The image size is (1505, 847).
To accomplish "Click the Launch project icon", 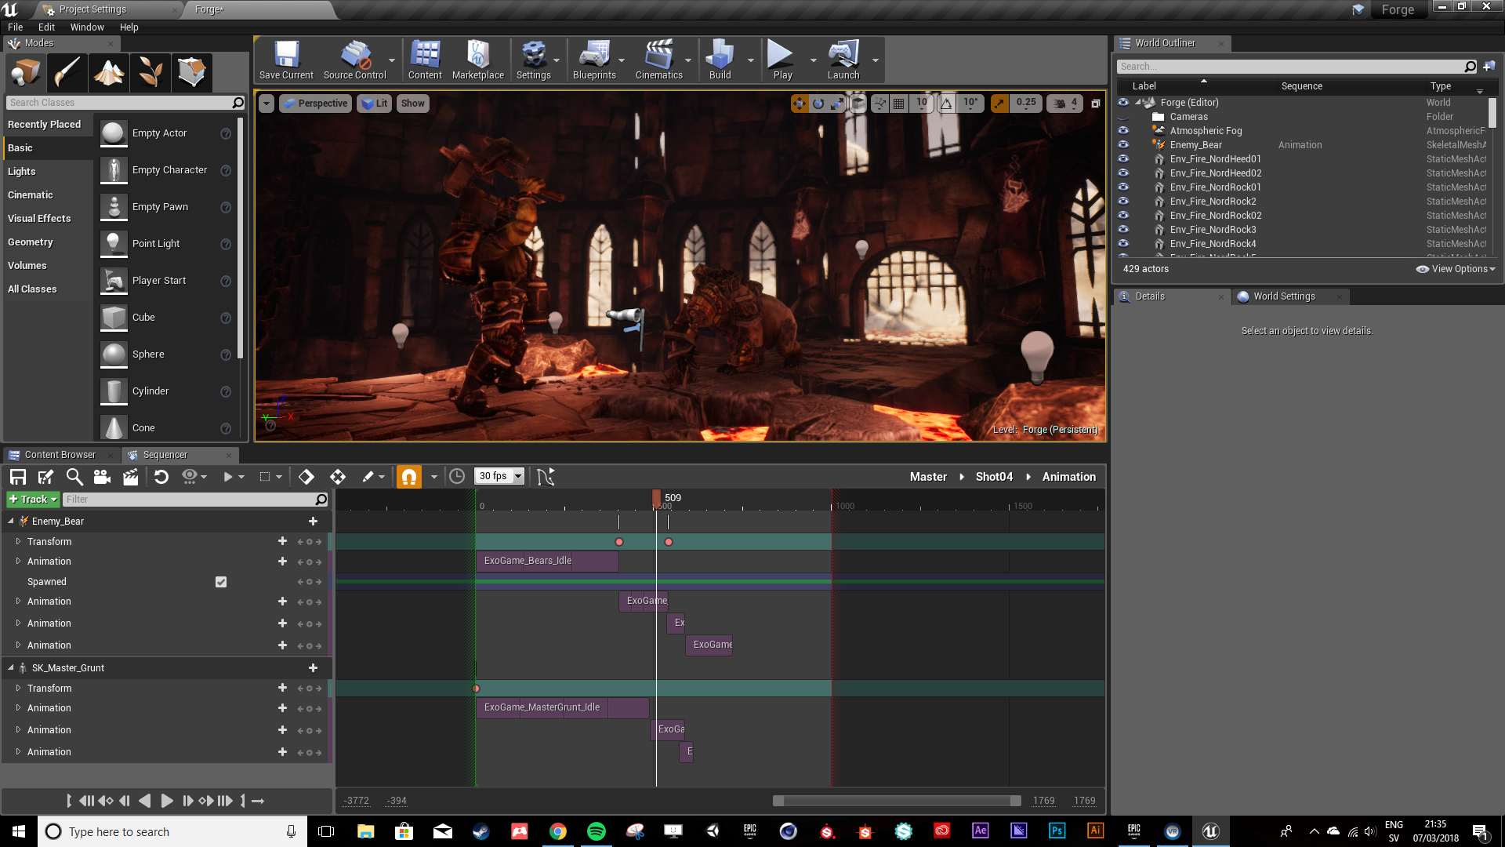I will click(x=843, y=60).
